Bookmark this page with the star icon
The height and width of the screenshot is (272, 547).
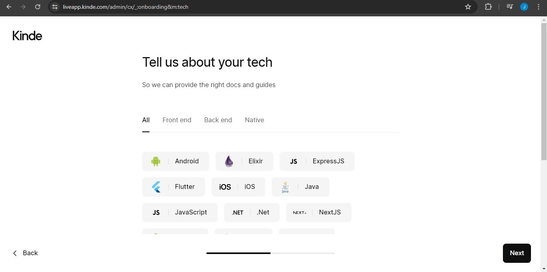coord(468,7)
